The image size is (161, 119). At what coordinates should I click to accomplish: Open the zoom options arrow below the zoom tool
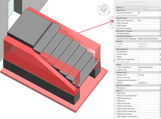coord(111,27)
